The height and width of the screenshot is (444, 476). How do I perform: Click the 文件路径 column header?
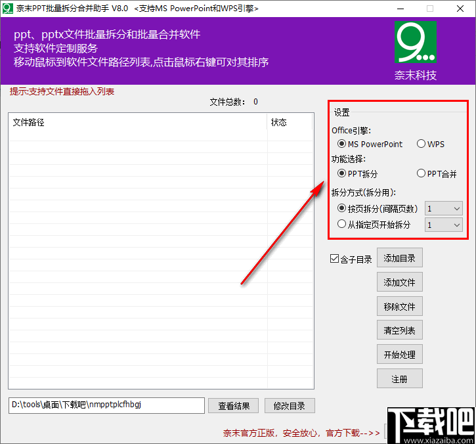(138, 122)
